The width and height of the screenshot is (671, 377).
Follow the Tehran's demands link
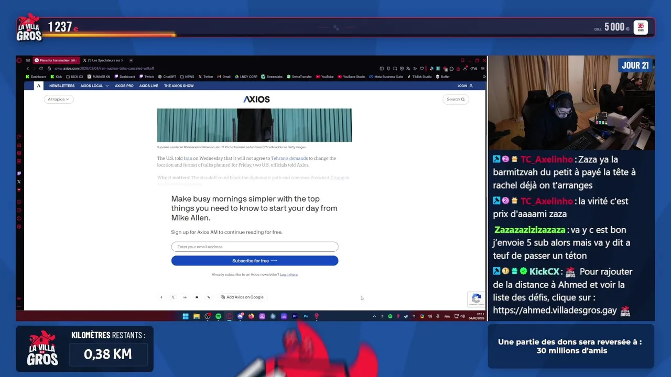point(289,158)
